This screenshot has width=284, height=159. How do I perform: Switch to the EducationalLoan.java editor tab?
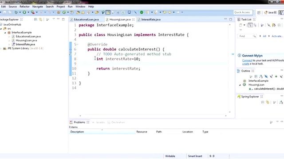pos(86,19)
